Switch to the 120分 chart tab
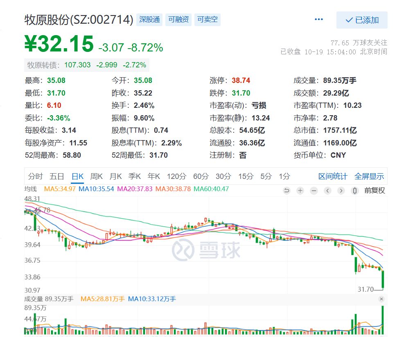This screenshot has width=397, height=337. pyautogui.click(x=177, y=176)
